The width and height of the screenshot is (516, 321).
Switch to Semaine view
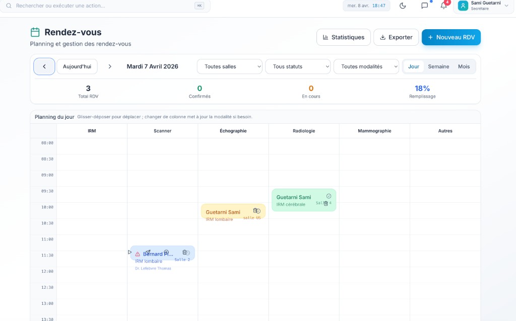438,66
